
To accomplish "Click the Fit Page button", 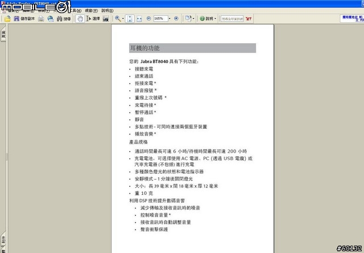I will pyautogui.click(x=130, y=19).
